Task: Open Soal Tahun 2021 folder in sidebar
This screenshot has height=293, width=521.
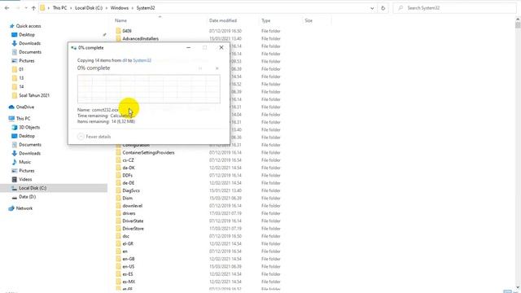Action: point(34,95)
